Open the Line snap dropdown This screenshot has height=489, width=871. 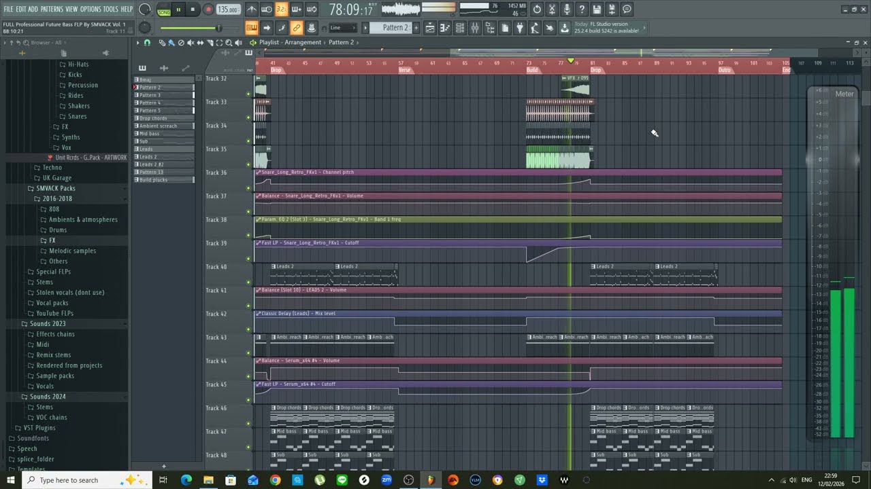pyautogui.click(x=342, y=28)
